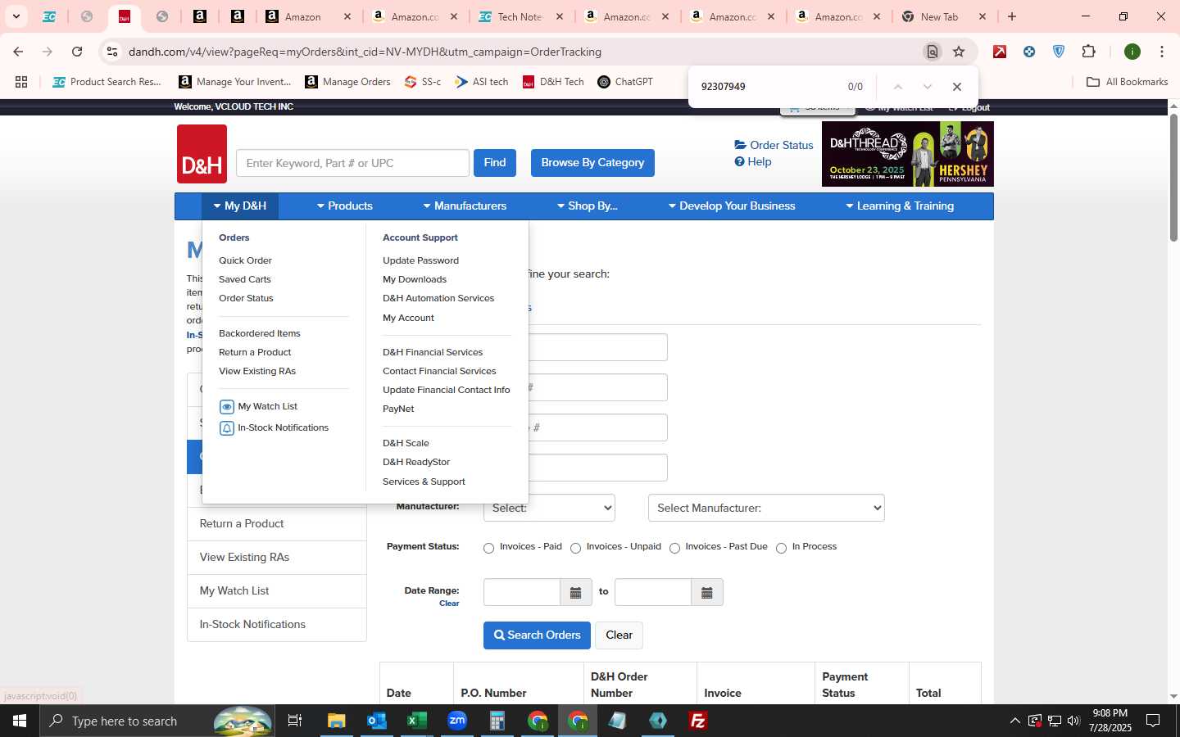Screen dimensions: 1180x737
Task: Open the ChatGPT bookmark
Action: point(625,82)
